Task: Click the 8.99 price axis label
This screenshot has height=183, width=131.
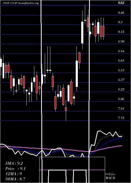Action: 121,41
